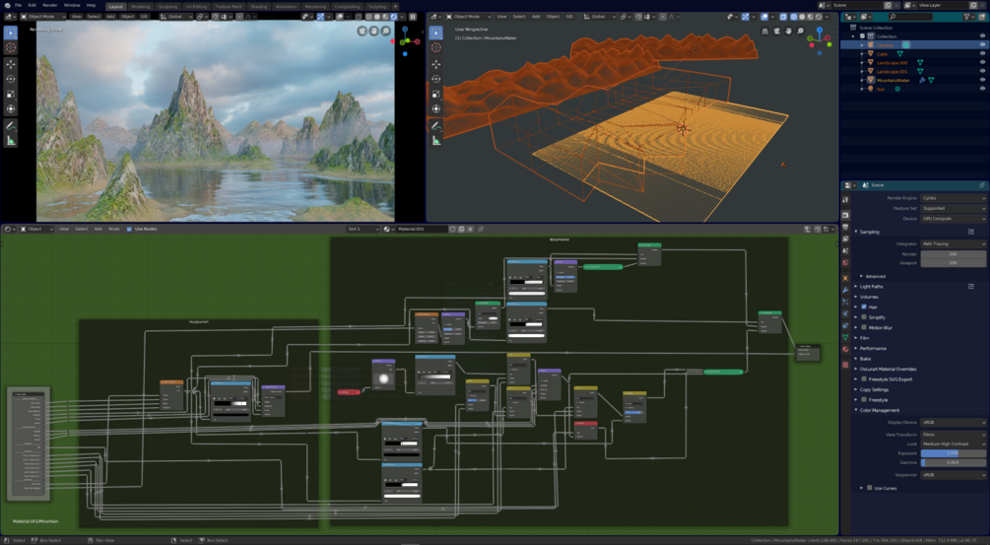Image resolution: width=990 pixels, height=545 pixels.
Task: Click Object Mode selector in wireframe viewport
Action: [x=468, y=17]
